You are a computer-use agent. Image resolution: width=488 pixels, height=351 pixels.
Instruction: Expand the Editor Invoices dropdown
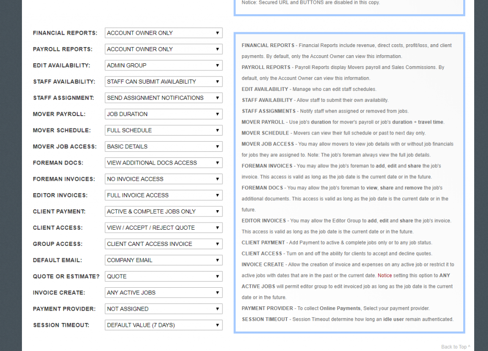(163, 195)
